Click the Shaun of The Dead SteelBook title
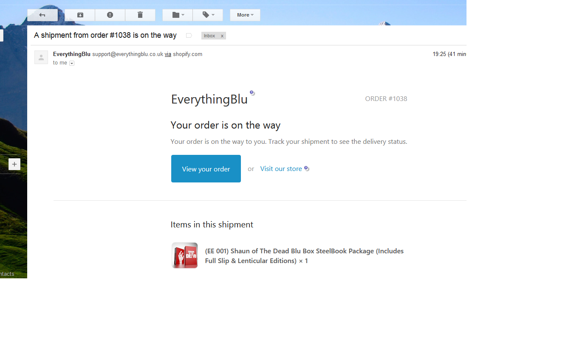Image resolution: width=574 pixels, height=339 pixels. pyautogui.click(x=304, y=256)
